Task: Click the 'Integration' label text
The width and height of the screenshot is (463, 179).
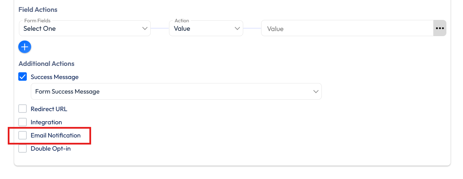Action: (46, 122)
